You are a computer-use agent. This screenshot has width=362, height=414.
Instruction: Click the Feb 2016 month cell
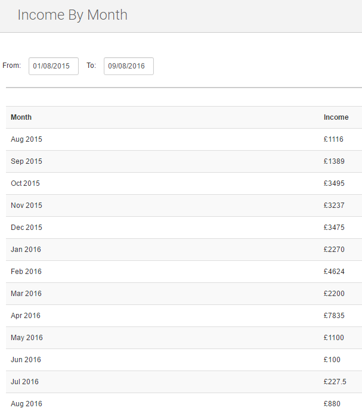click(26, 272)
